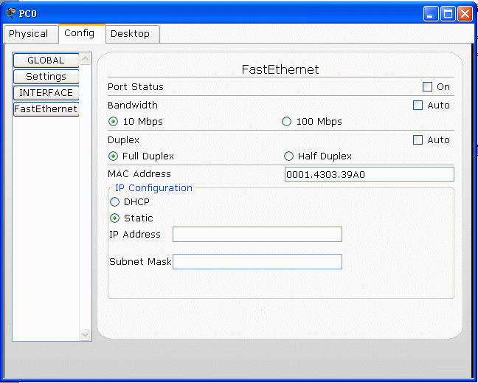This screenshot has width=478, height=383.
Task: Pick the Half Duplex radio button
Action: [x=288, y=156]
